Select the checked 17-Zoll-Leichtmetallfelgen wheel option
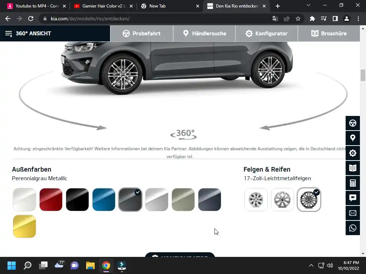This screenshot has width=366, height=274. click(x=309, y=200)
